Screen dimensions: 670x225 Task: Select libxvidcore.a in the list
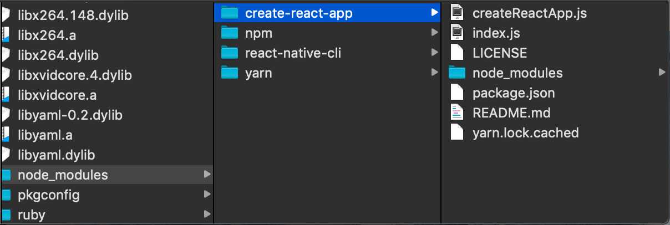[57, 95]
